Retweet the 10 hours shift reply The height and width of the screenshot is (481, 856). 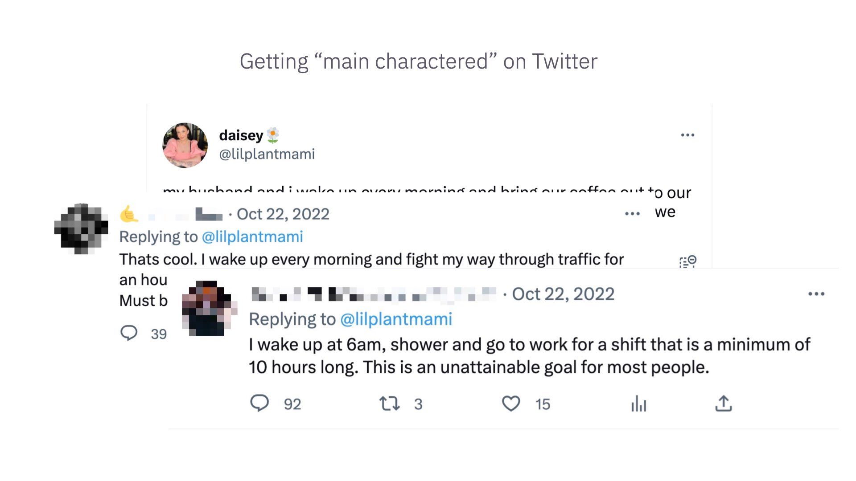click(389, 404)
